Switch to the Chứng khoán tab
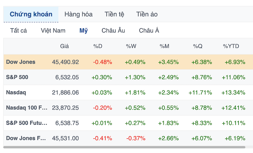Image resolution: width=253 pixels, height=153 pixels. (x=31, y=15)
